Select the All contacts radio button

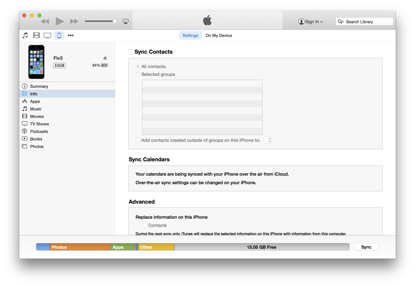[x=138, y=66]
